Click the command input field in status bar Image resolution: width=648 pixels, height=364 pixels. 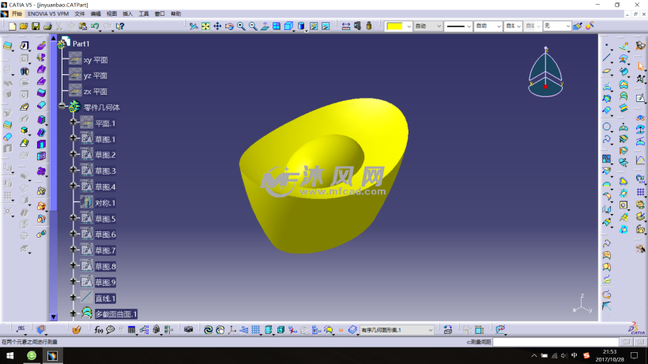tap(555, 342)
